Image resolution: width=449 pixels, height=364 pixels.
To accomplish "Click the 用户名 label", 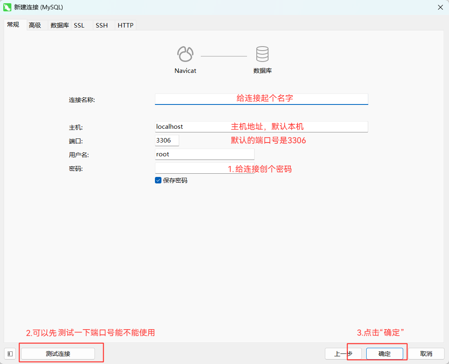I will pyautogui.click(x=79, y=155).
